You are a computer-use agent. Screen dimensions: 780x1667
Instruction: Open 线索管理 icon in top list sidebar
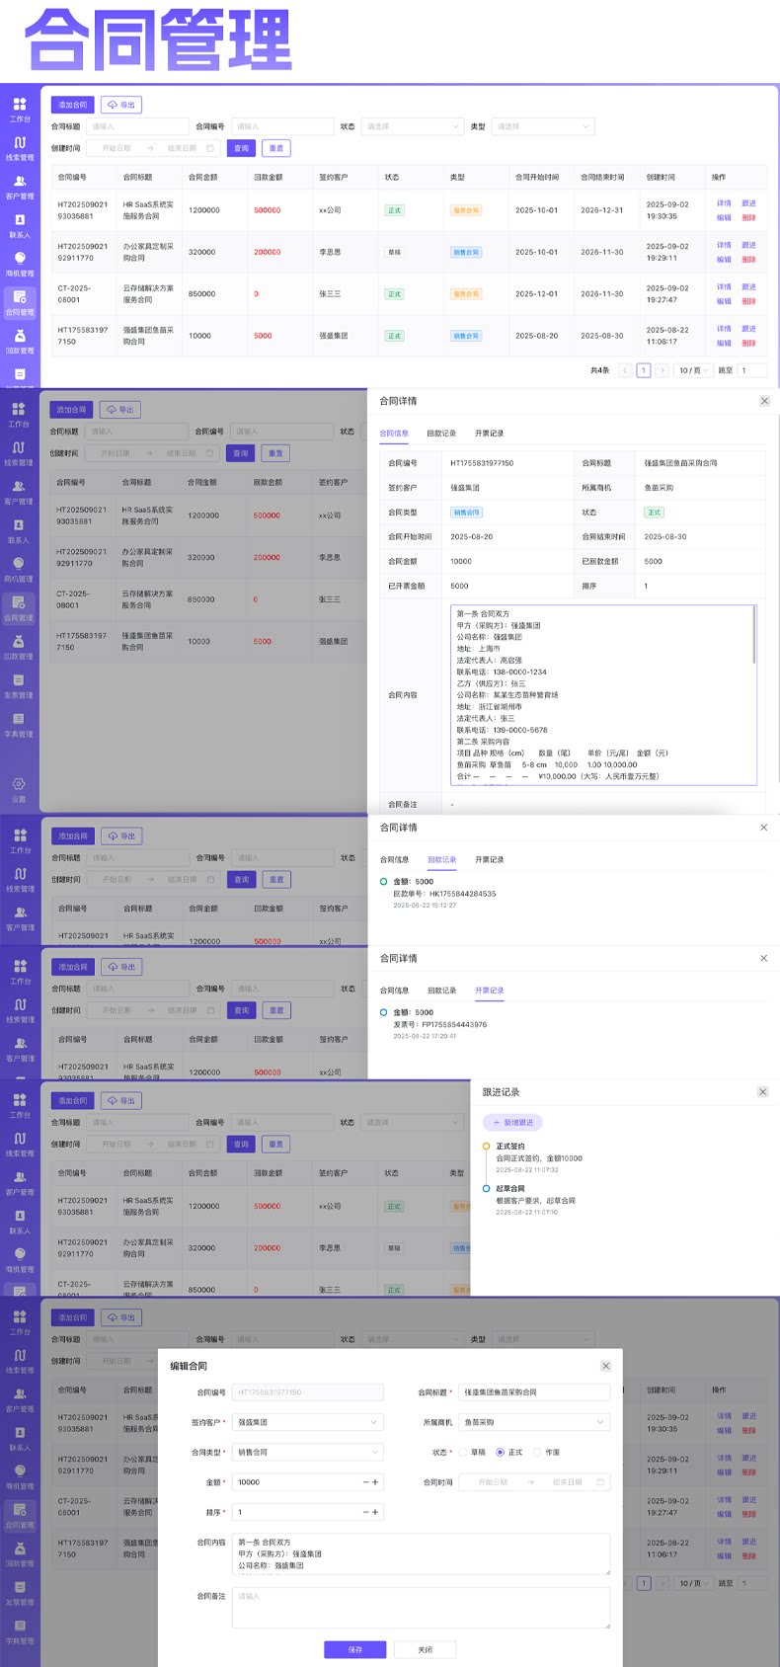coord(20,142)
